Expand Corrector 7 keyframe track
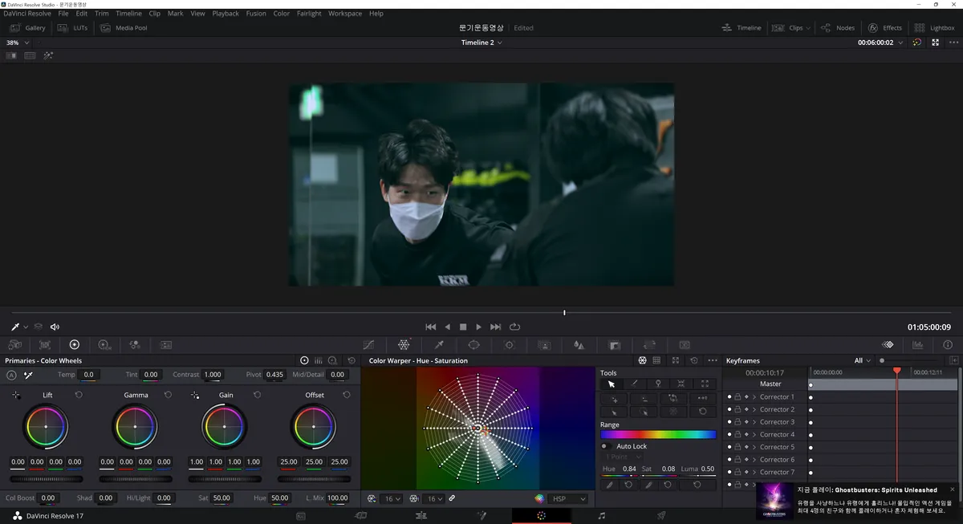Viewport: 963px width, 524px height. (x=754, y=472)
